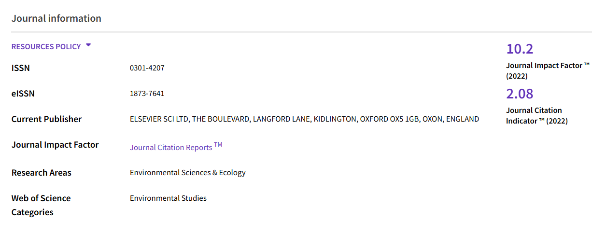
Task: Click the Journal Citation Indicator (2022) caption
Action: pos(536,115)
